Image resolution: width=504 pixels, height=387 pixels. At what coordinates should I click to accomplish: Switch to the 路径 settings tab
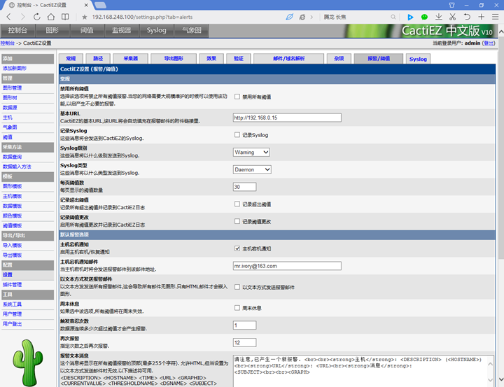[x=98, y=59]
